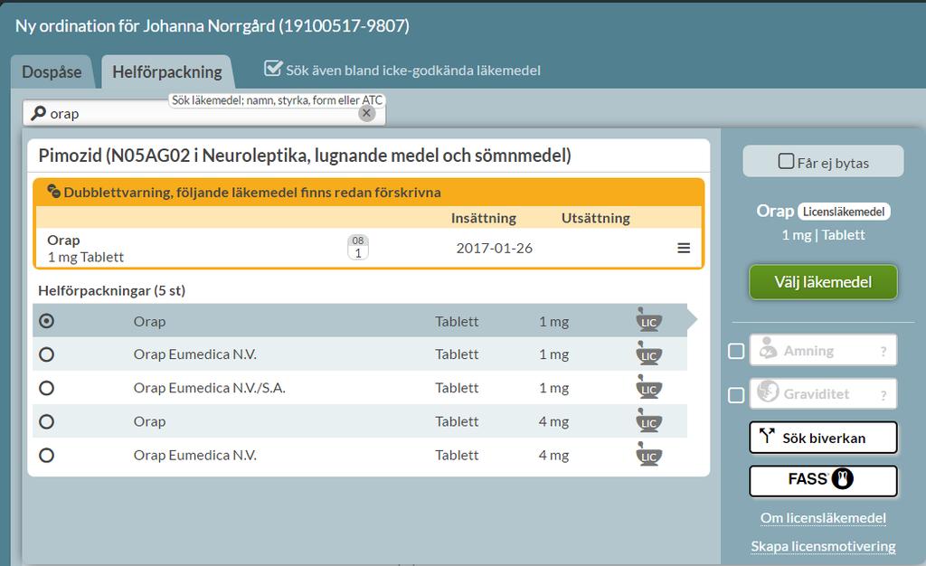
Task: Click into the medicine search input field
Action: (203, 113)
